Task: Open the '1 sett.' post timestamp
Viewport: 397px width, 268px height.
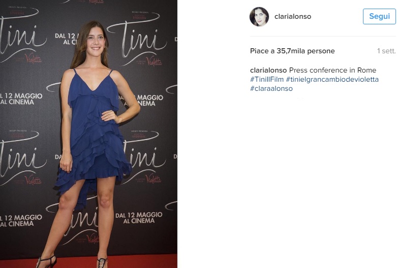Action: click(x=386, y=51)
